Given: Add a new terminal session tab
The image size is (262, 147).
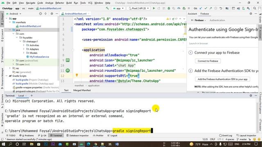Looking at the screenshot, I should click(32, 96).
